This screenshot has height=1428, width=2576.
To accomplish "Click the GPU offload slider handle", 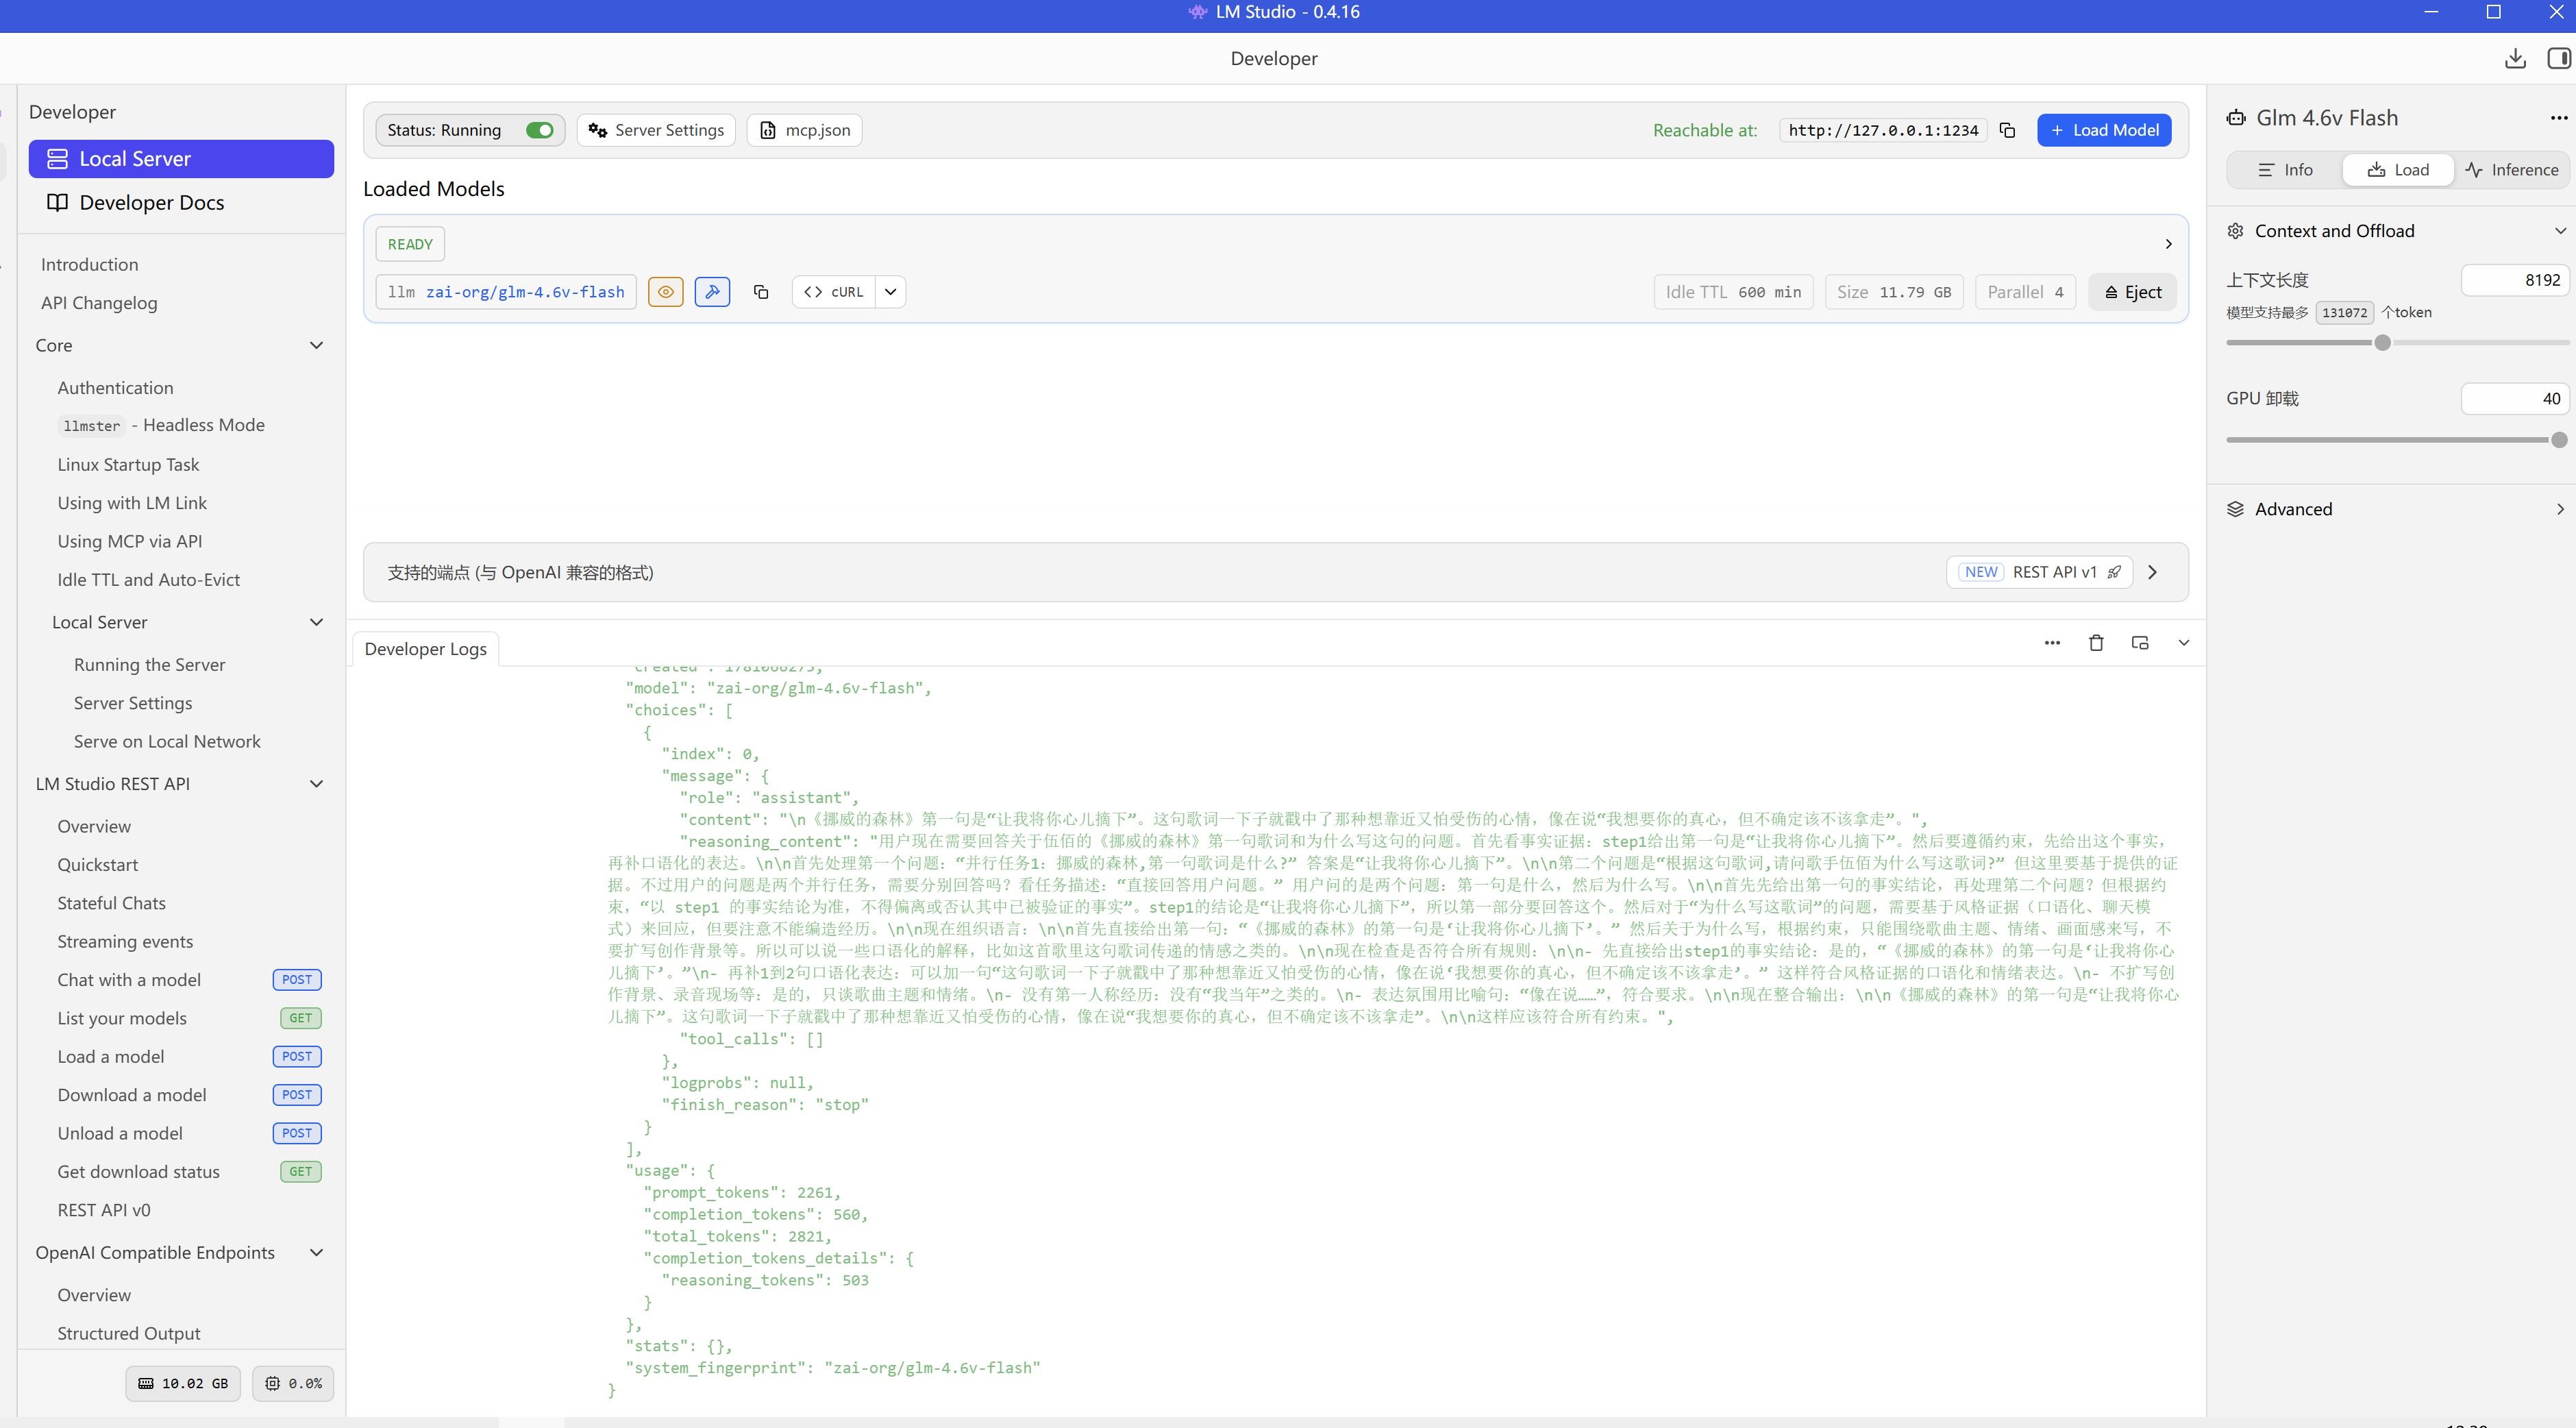I will (2559, 440).
